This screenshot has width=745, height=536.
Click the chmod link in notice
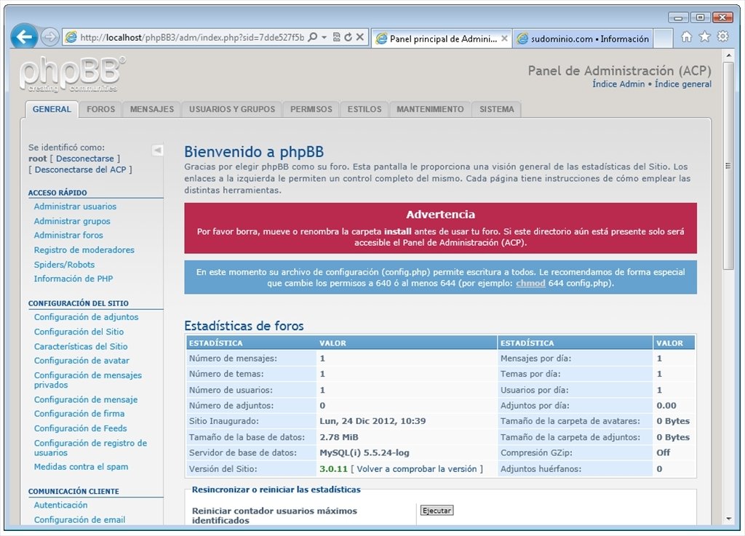point(530,284)
